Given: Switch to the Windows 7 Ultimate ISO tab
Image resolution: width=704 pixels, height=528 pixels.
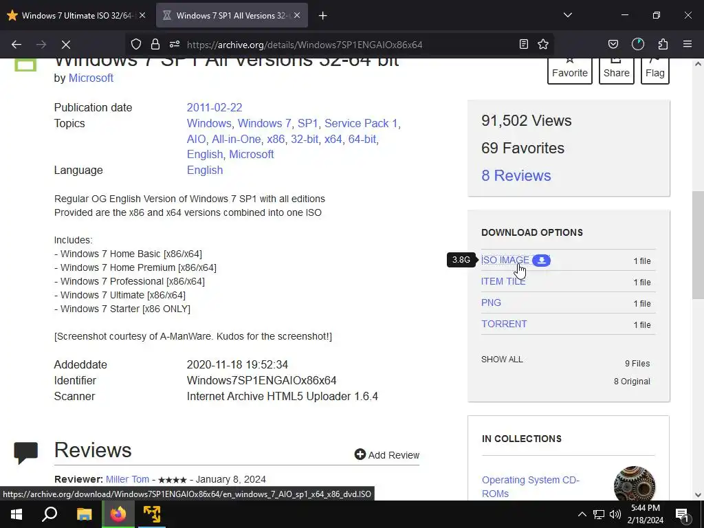Looking at the screenshot, I should [76, 15].
